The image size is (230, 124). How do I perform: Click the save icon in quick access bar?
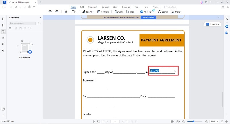pos(11,7)
